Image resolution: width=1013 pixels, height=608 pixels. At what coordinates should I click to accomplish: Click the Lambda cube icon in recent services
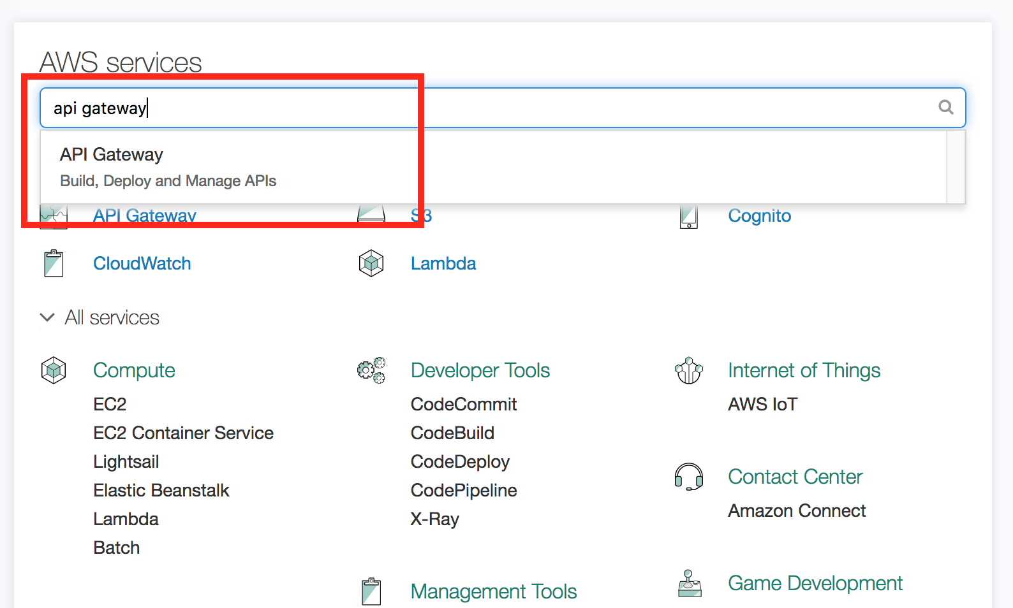[371, 263]
